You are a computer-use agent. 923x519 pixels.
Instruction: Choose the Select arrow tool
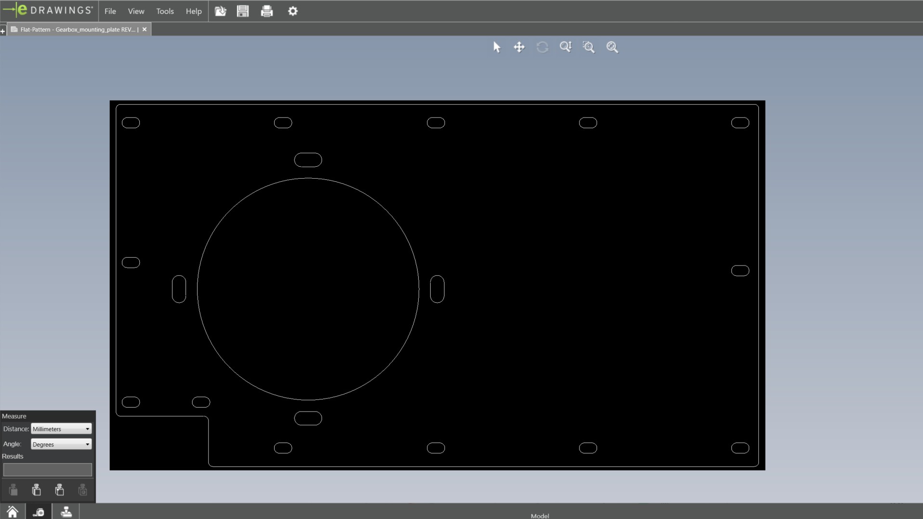tap(497, 47)
